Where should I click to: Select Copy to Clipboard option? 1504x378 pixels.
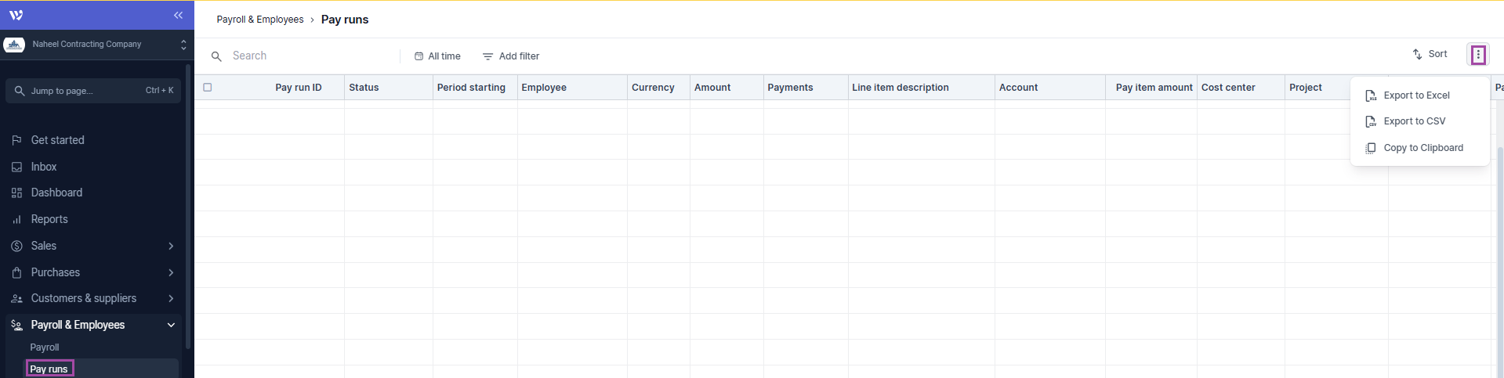pyautogui.click(x=1422, y=148)
